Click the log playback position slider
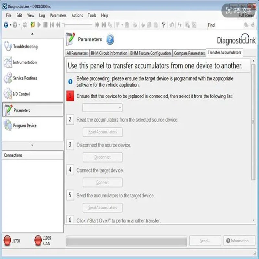Image resolution: width=259 pixels, height=259 pixels. (77, 25)
